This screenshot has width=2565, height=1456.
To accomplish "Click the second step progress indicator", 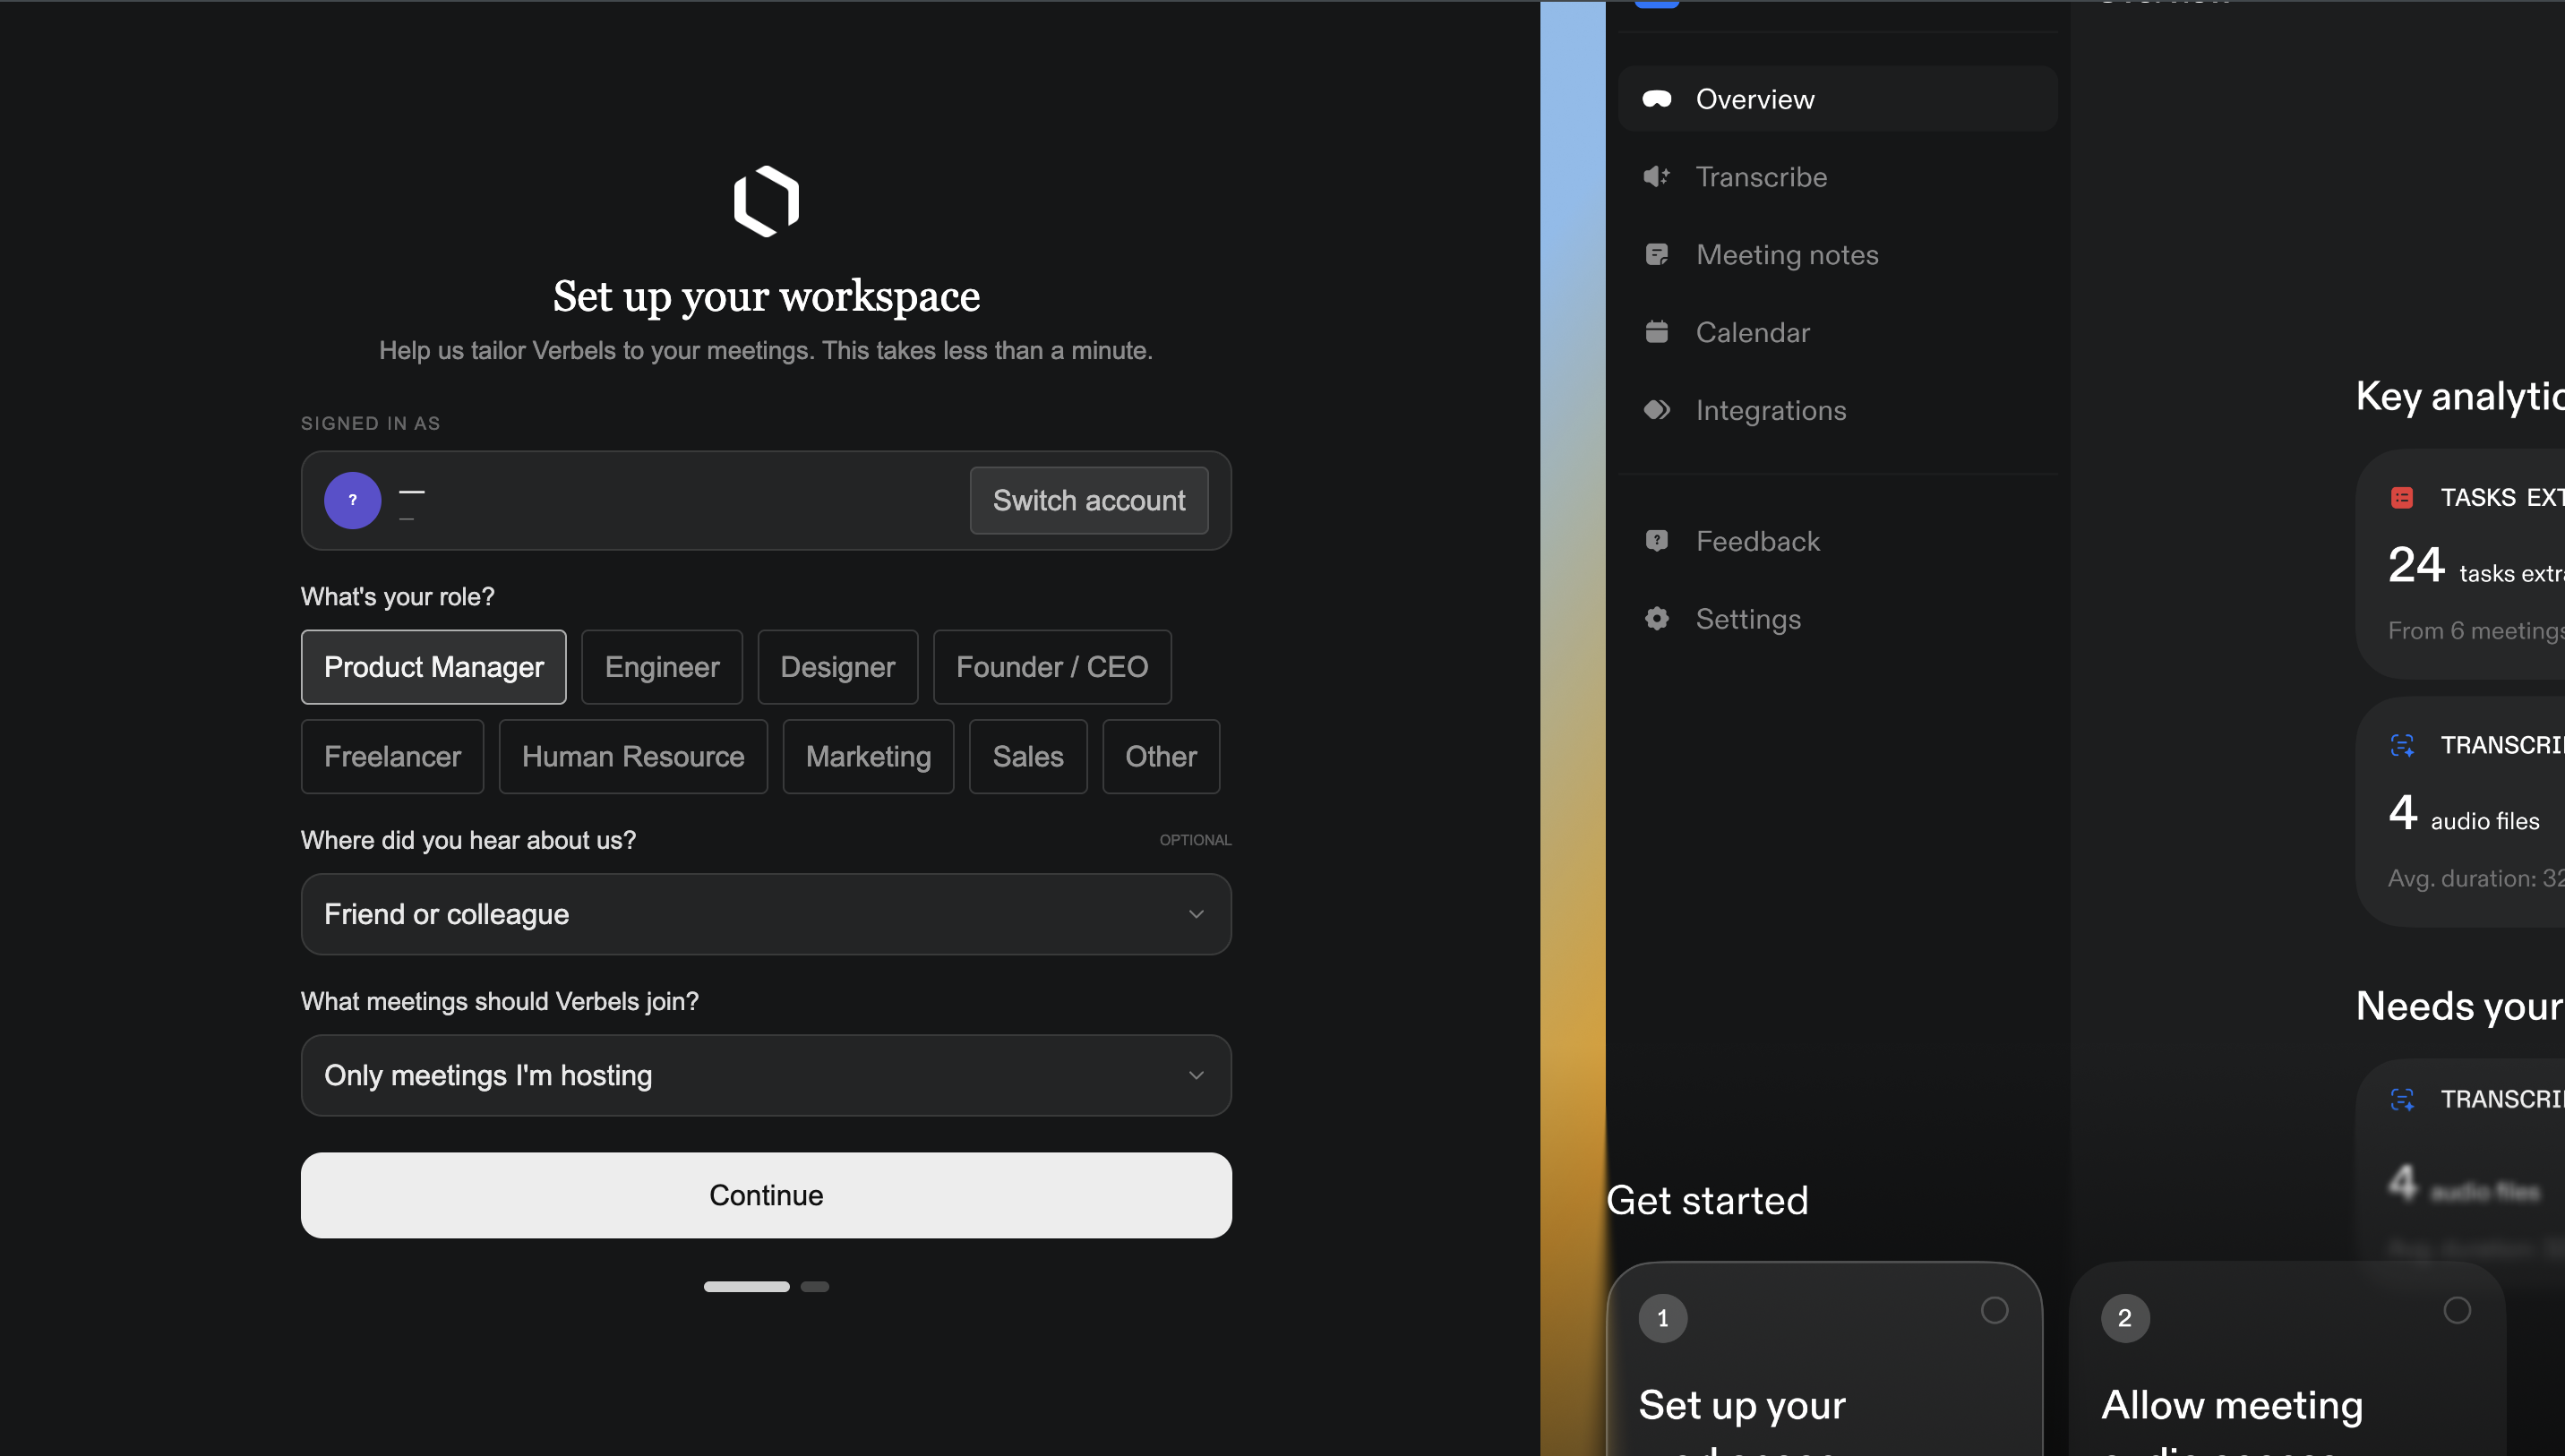I will point(815,1287).
